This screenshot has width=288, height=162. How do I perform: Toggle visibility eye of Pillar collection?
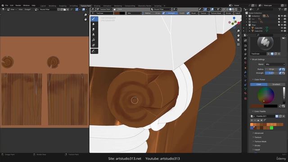(x=282, y=25)
